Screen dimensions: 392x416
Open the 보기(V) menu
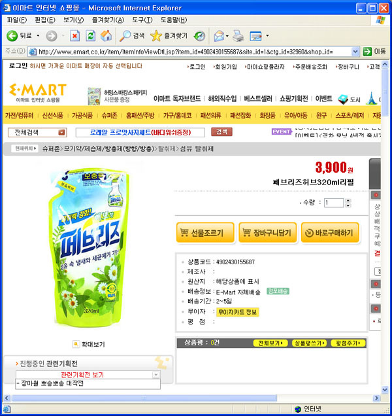pos(73,20)
